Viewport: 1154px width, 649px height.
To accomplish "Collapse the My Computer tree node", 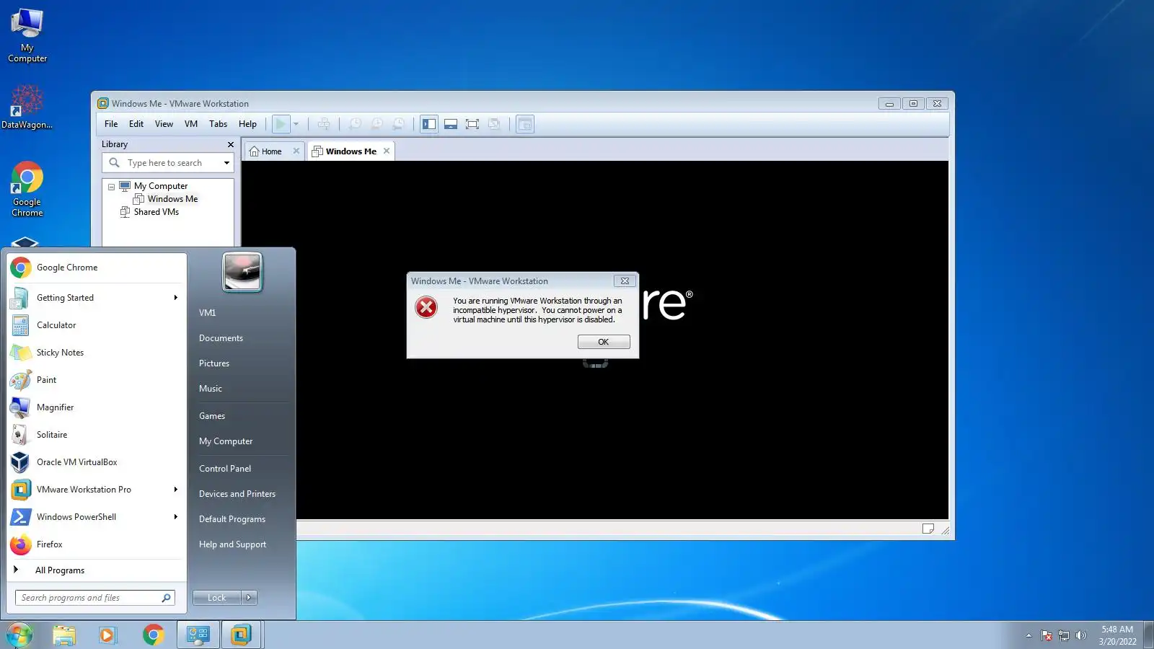I will click(x=111, y=187).
